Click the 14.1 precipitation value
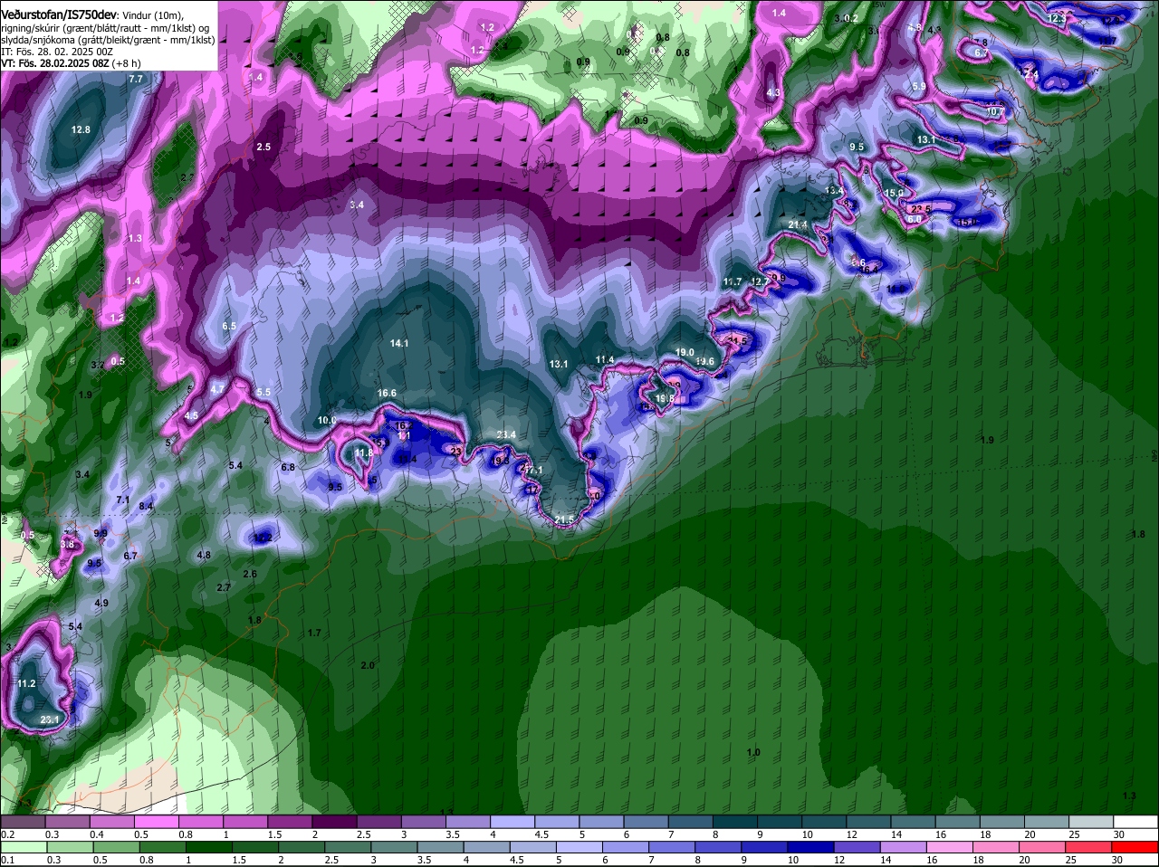This screenshot has height=867, width=1159. [399, 344]
